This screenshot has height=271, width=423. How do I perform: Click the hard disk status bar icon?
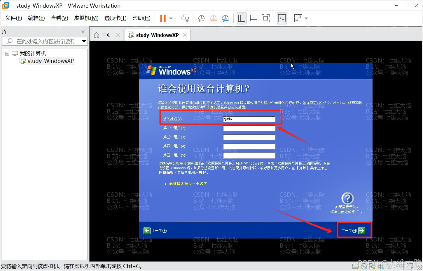pyautogui.click(x=355, y=267)
